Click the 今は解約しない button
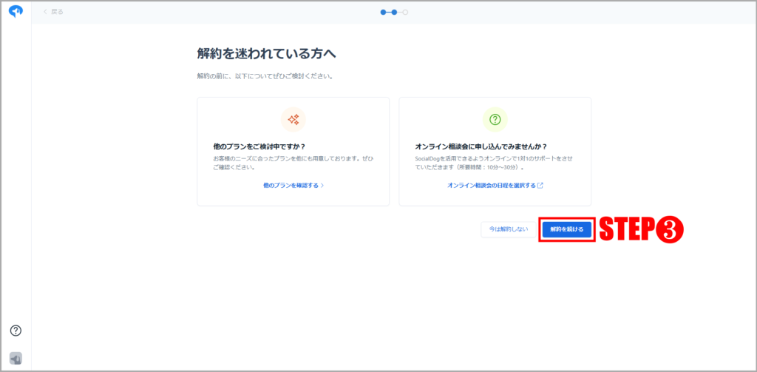 tap(509, 229)
